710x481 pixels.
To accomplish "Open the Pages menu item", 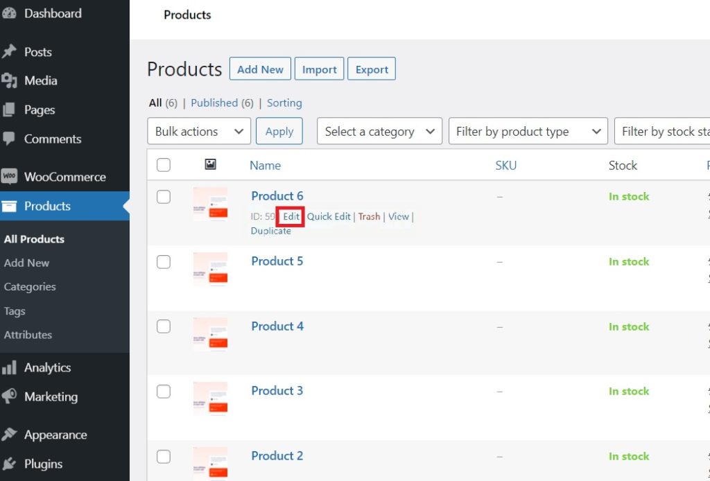I will 40,110.
